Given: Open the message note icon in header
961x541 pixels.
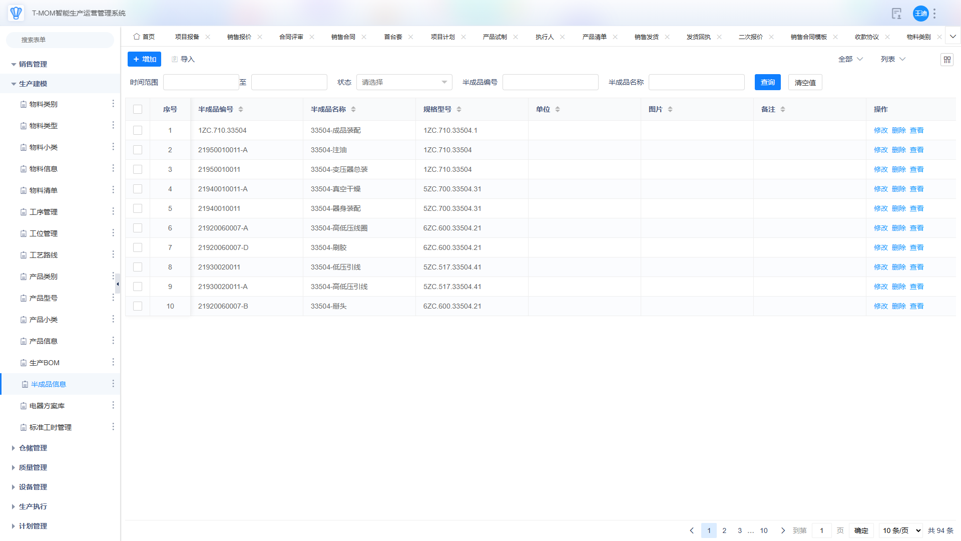Looking at the screenshot, I should click(896, 14).
